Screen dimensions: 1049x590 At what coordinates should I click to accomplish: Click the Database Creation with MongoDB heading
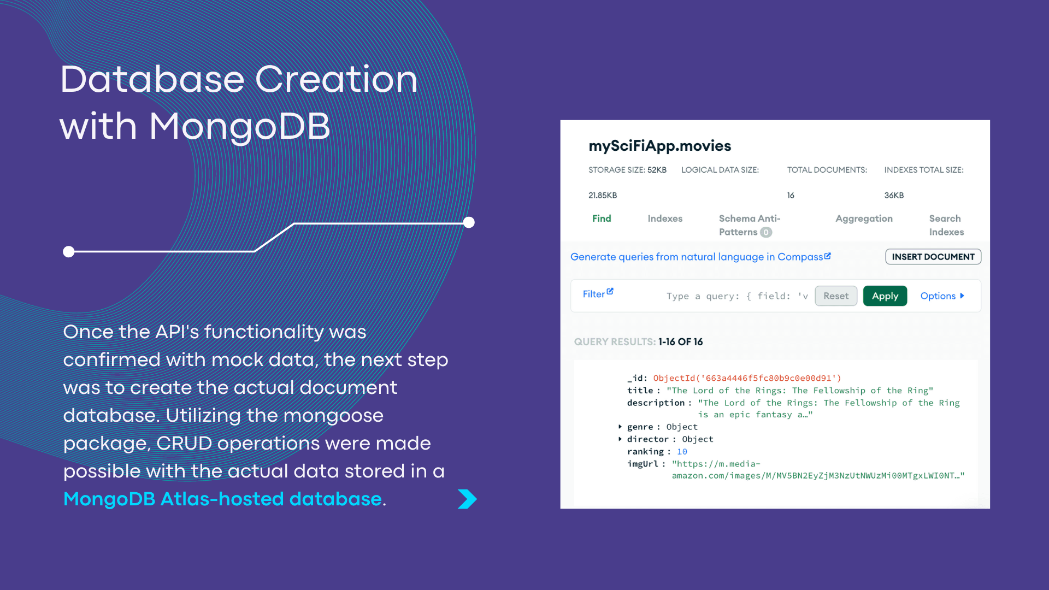pos(239,102)
